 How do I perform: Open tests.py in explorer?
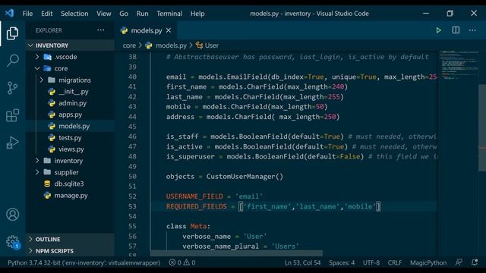(x=70, y=138)
